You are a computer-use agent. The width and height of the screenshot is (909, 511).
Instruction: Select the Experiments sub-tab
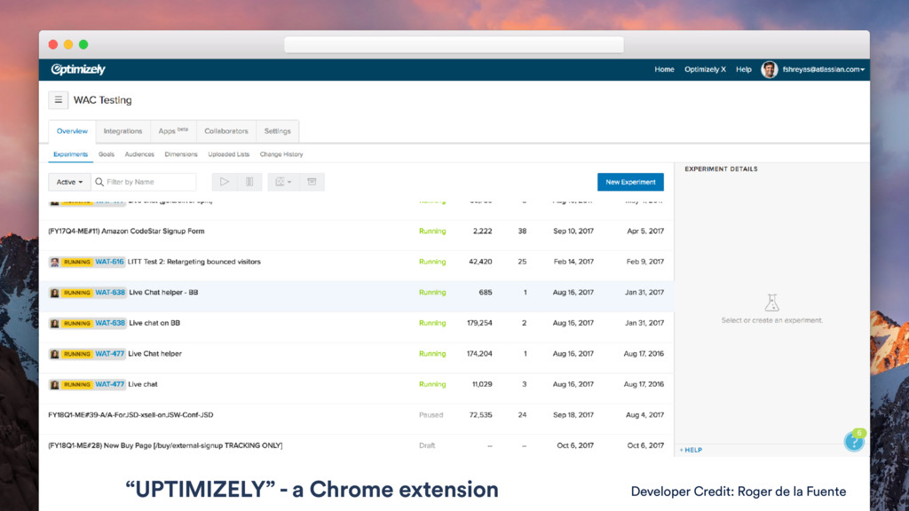click(71, 154)
